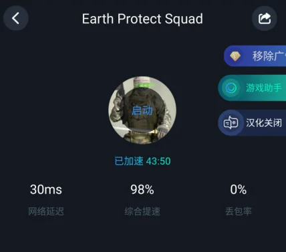Click the green headband on soldier image
The image size is (286, 252).
[144, 85]
